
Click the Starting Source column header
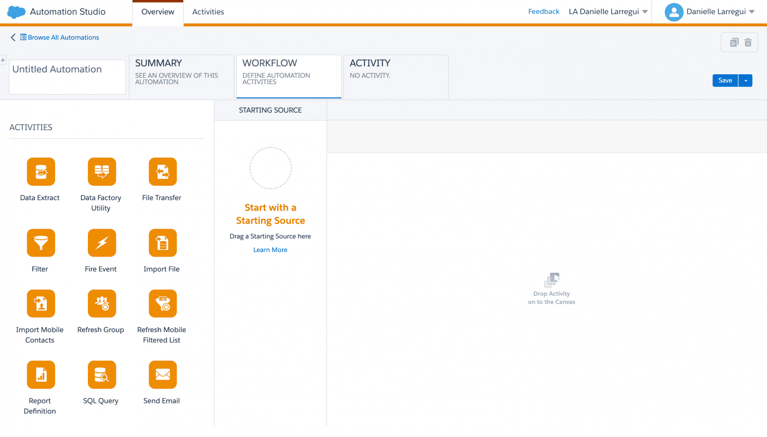click(x=270, y=110)
